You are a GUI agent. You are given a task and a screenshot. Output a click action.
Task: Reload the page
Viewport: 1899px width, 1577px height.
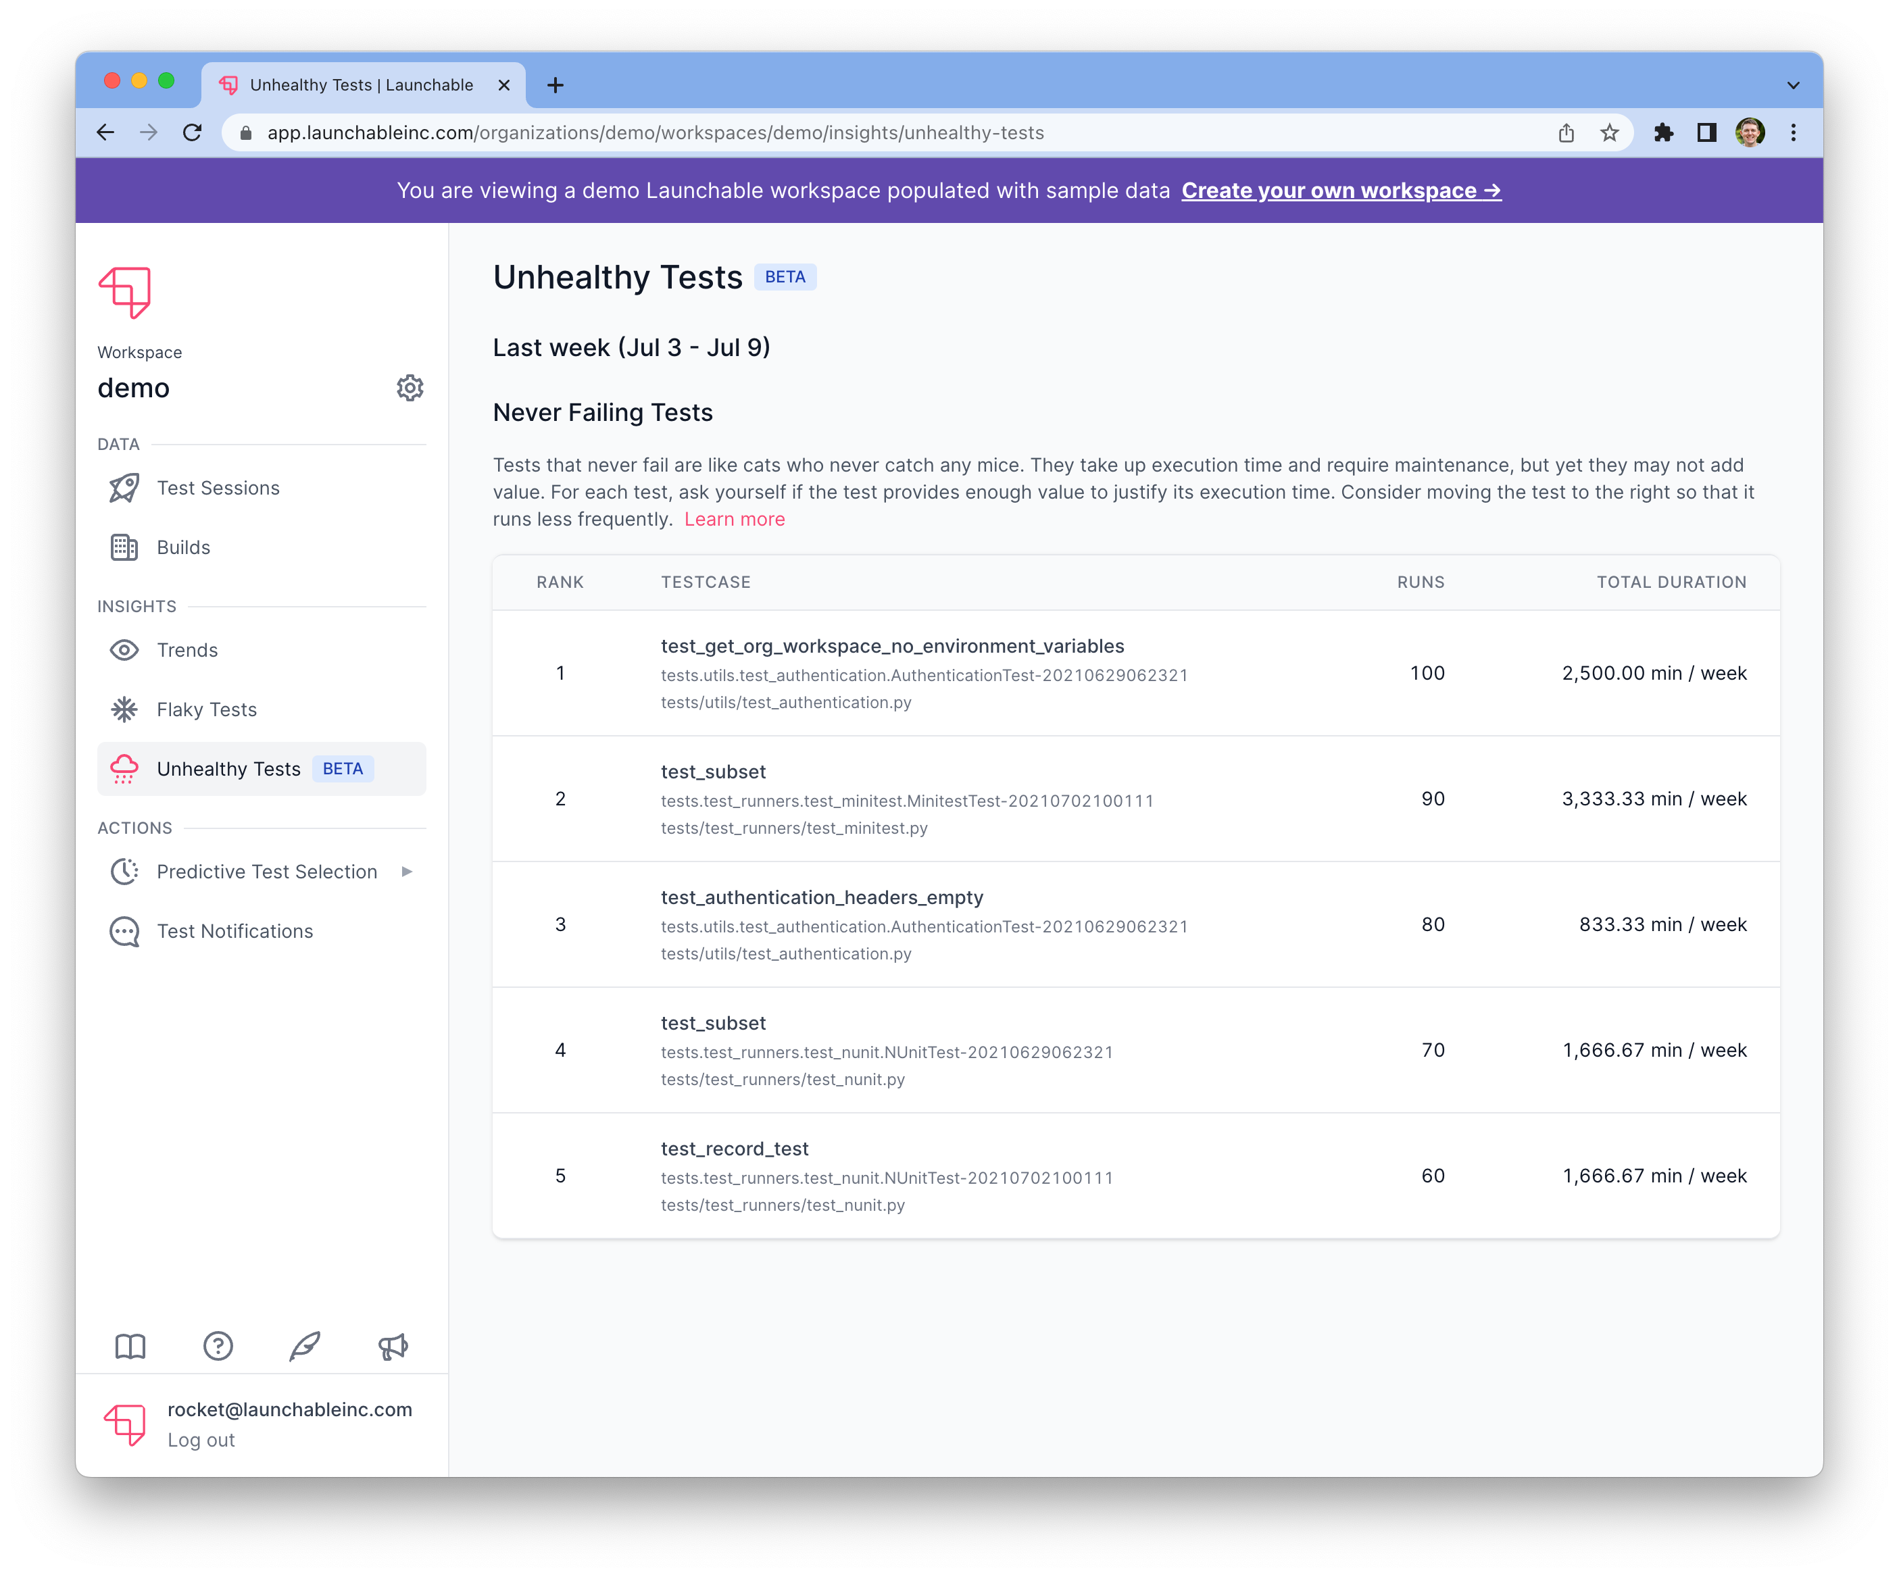[192, 133]
